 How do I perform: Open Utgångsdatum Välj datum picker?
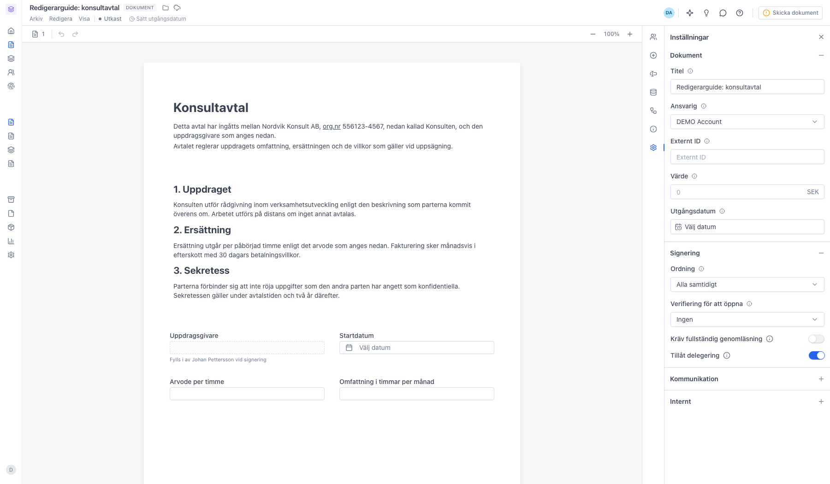(747, 227)
